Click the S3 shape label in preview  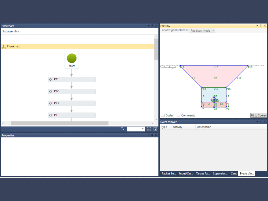pos(215,78)
